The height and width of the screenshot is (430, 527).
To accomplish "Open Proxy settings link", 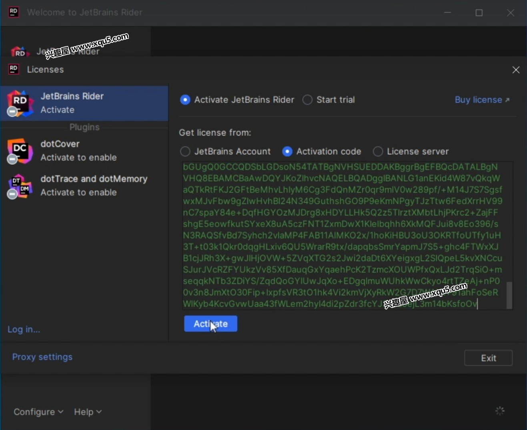I will pos(42,357).
